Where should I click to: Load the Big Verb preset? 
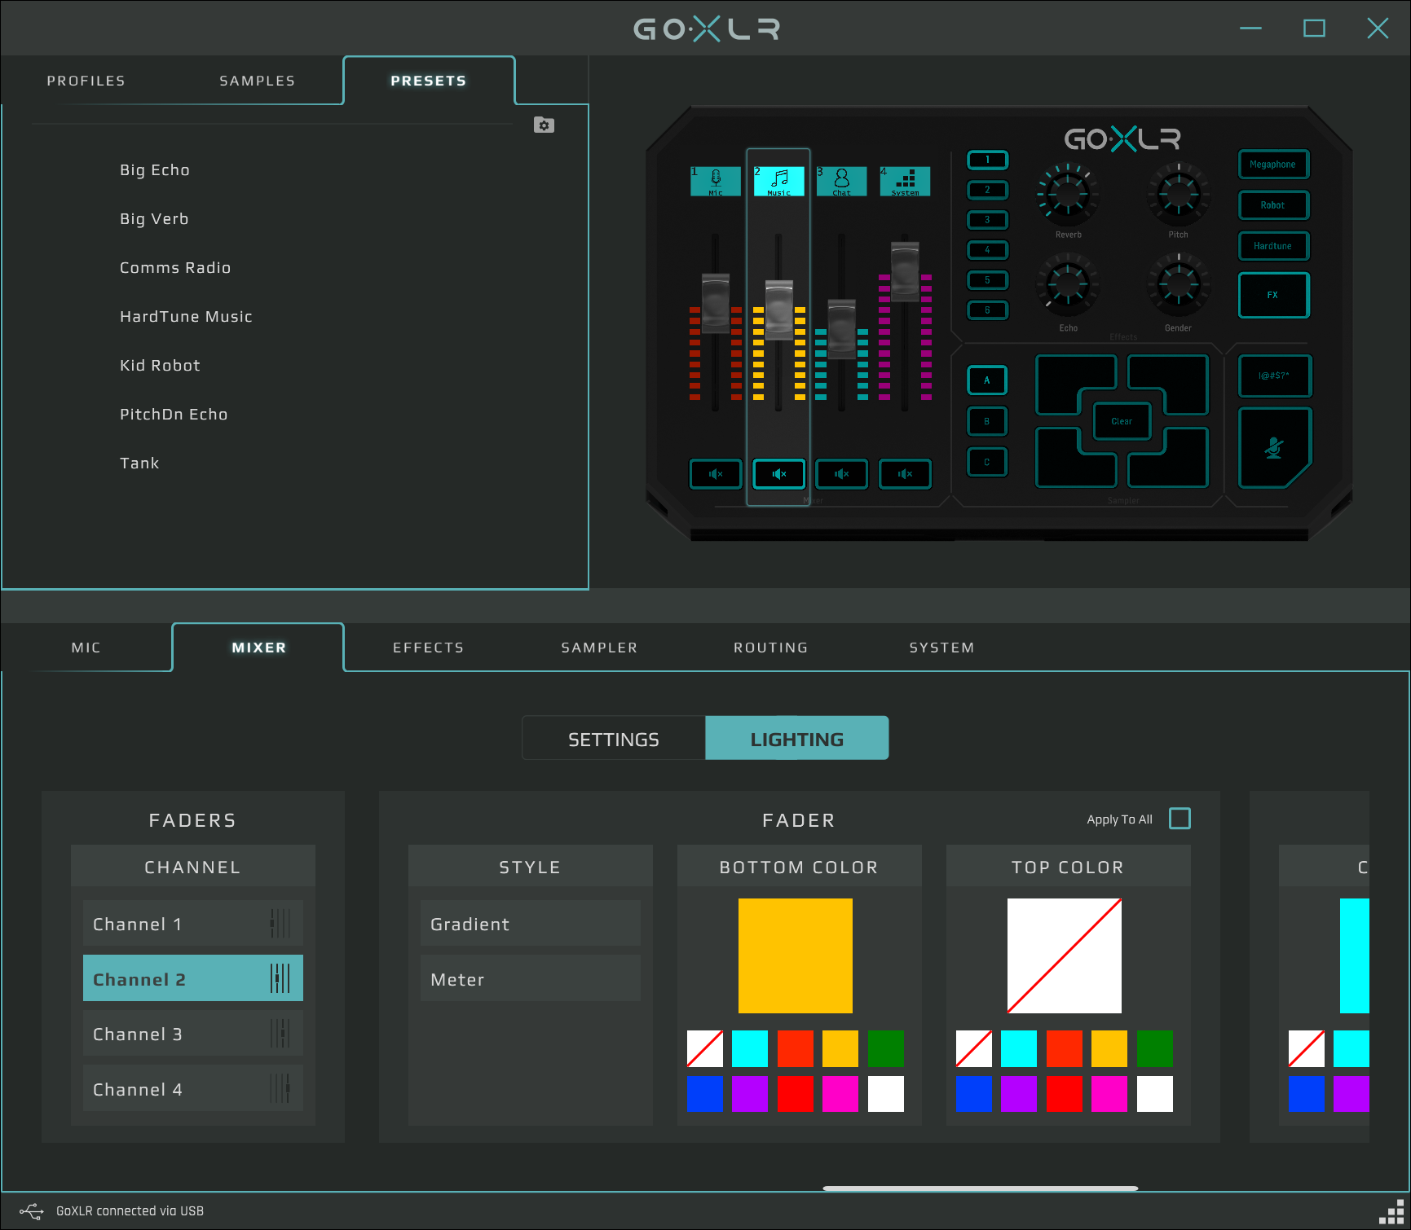[154, 219]
